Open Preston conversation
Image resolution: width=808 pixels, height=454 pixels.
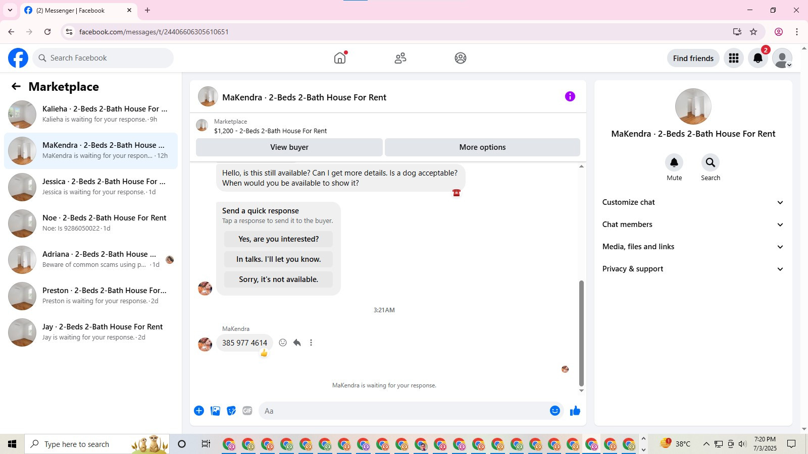(91, 296)
